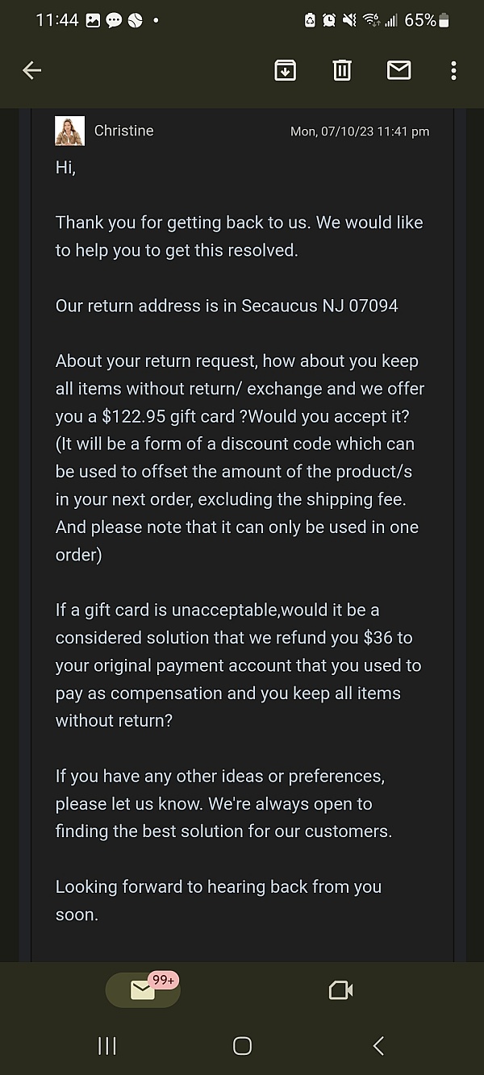The image size is (484, 1075).
Task: Tap the Wi-Fi signal status icon
Action: coord(371,20)
